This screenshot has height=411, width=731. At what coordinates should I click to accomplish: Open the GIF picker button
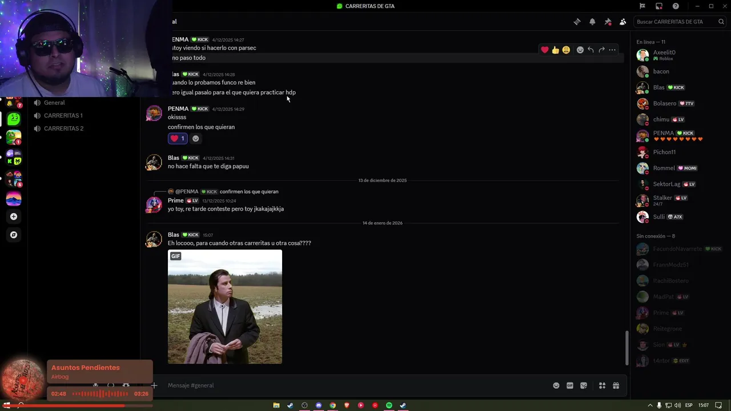tap(570, 385)
